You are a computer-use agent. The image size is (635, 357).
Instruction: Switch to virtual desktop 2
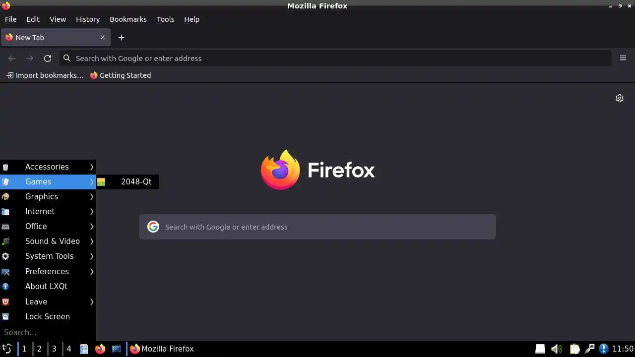[x=39, y=349]
